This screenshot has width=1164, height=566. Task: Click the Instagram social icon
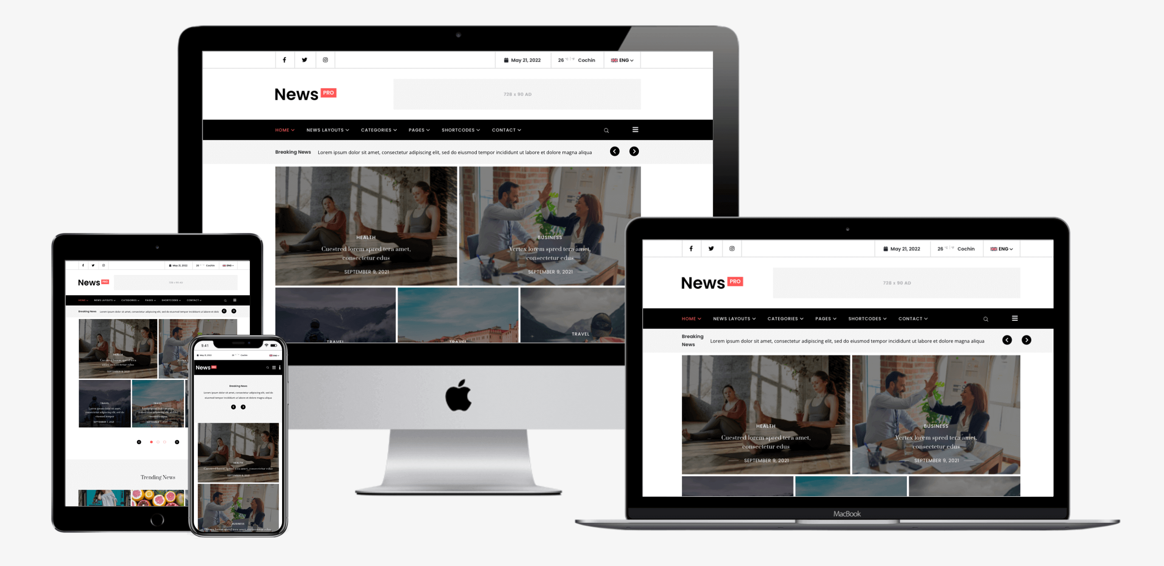[x=325, y=59]
